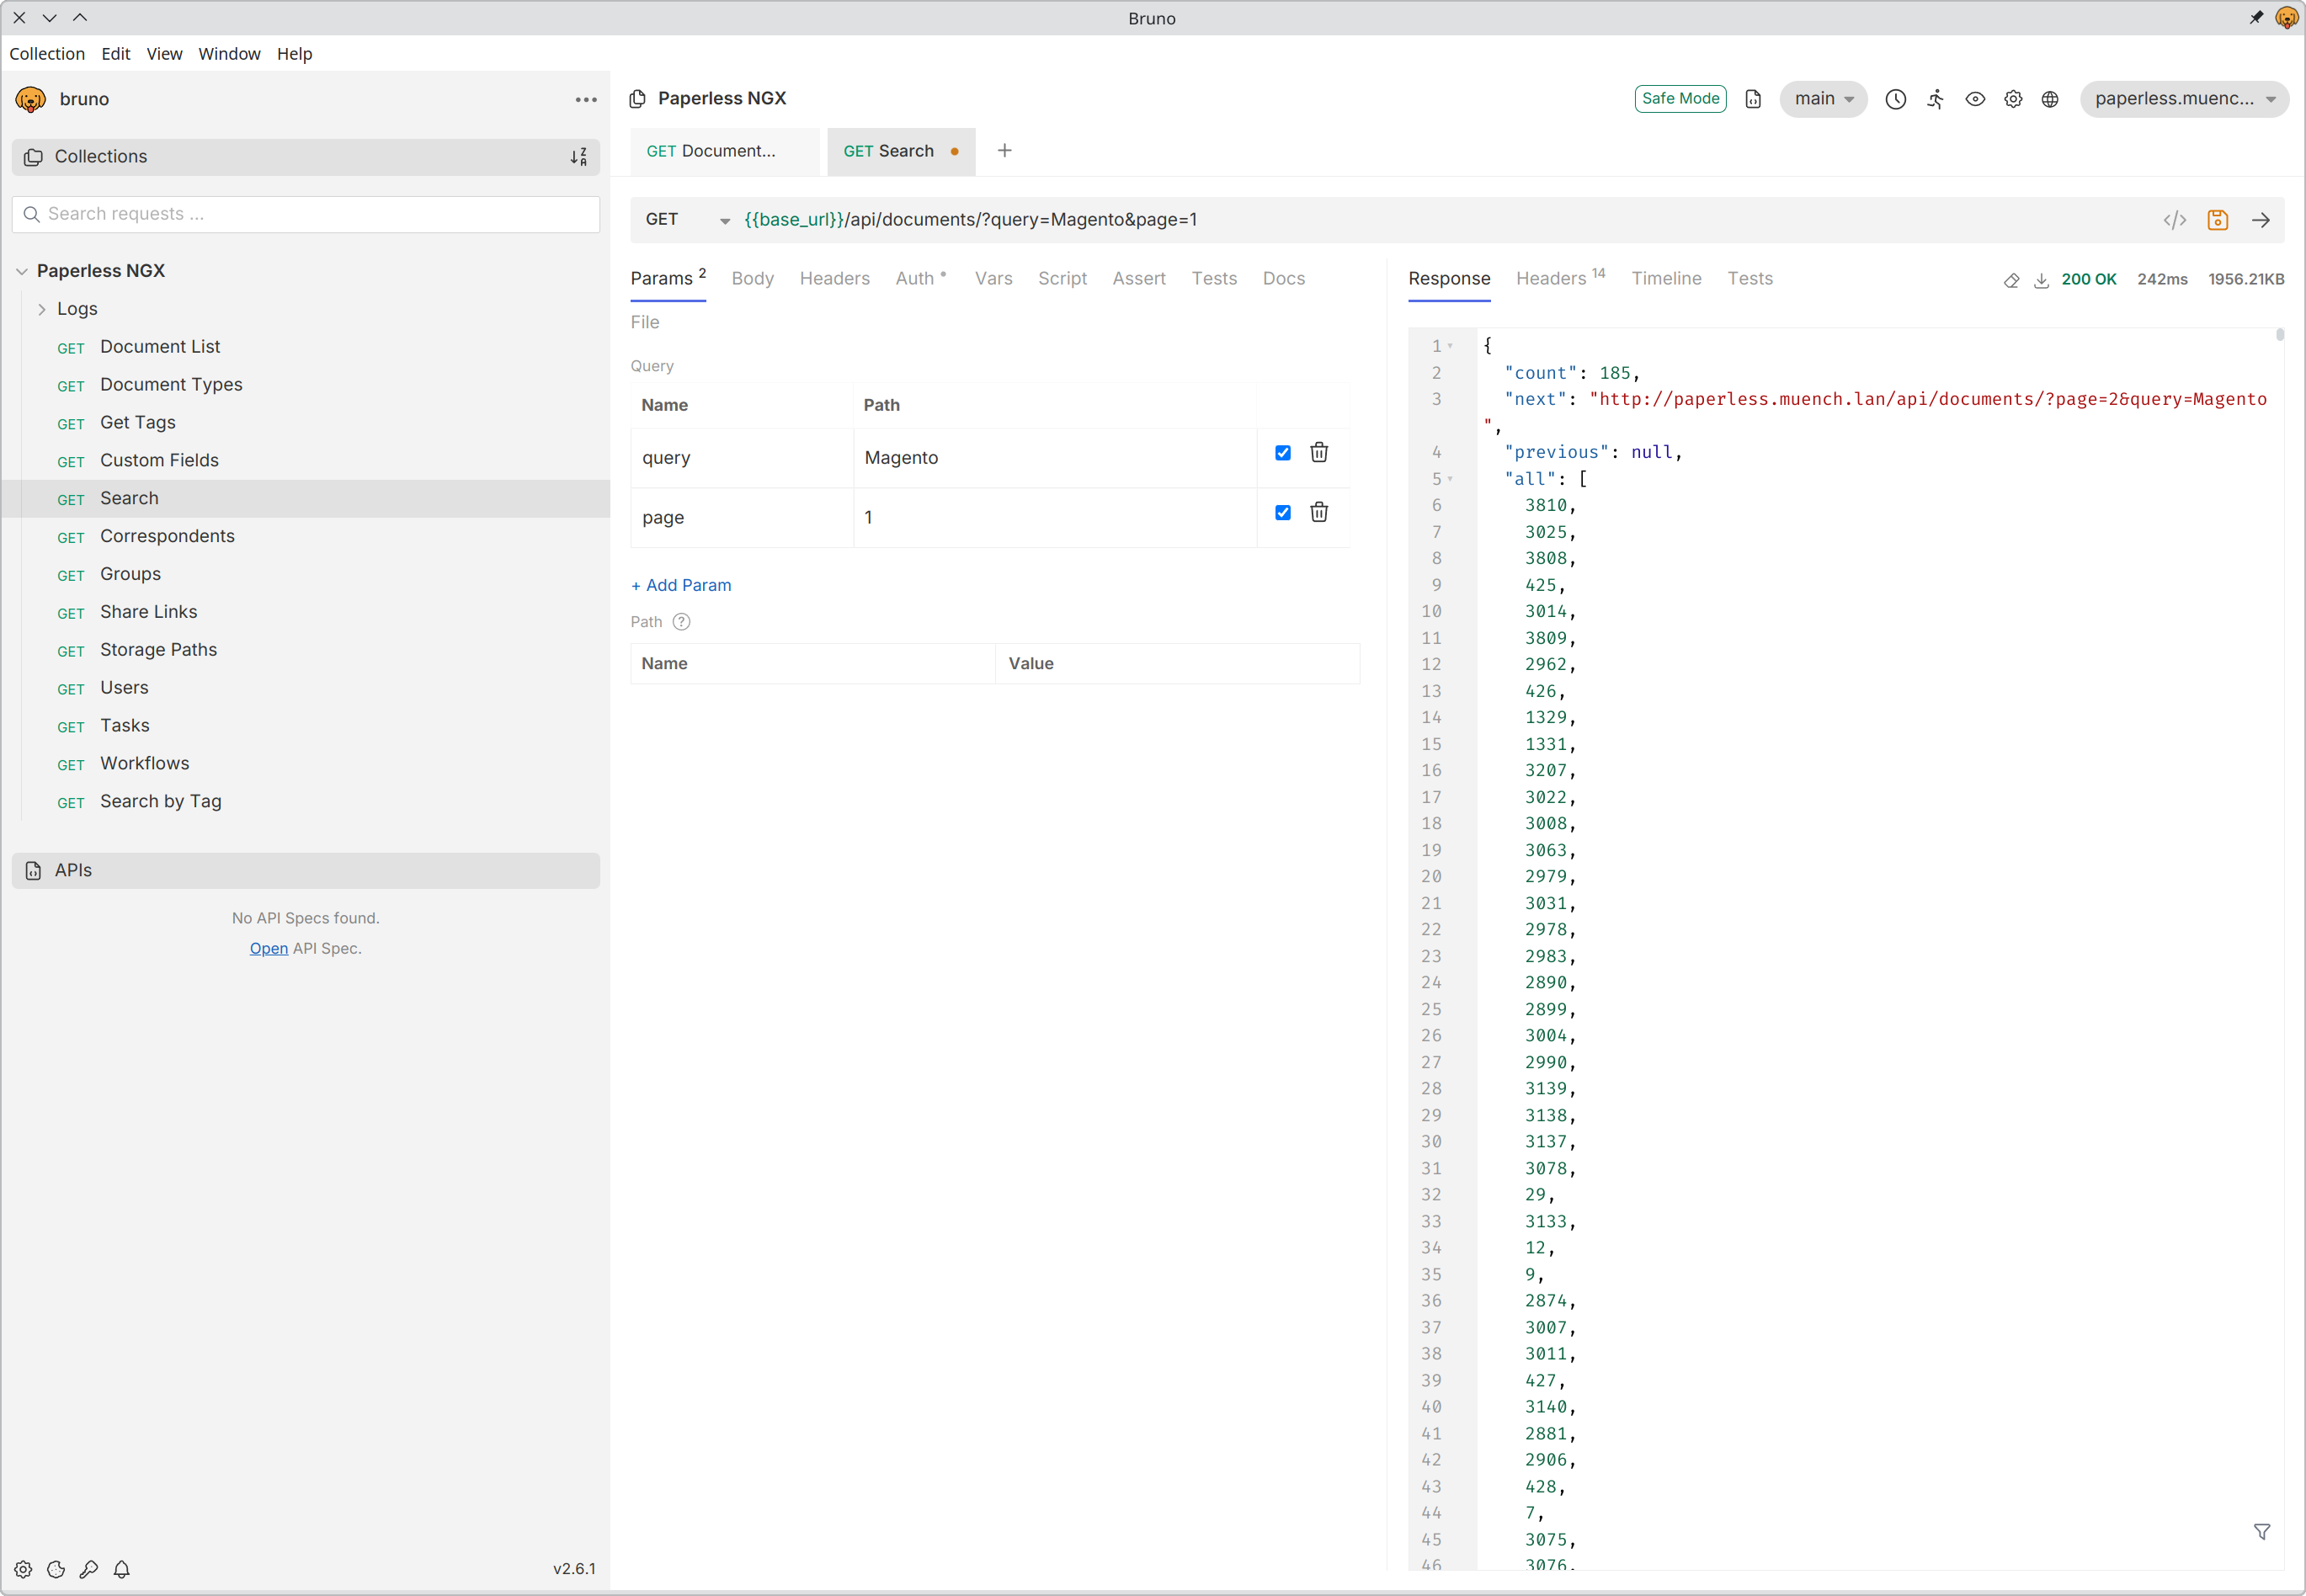Click the response filter funnel icon

tap(2262, 1532)
